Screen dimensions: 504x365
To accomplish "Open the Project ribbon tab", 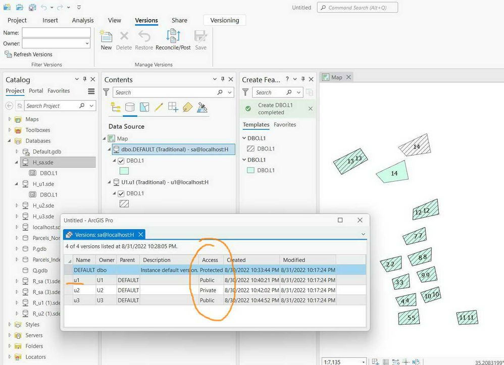I will pos(17,20).
